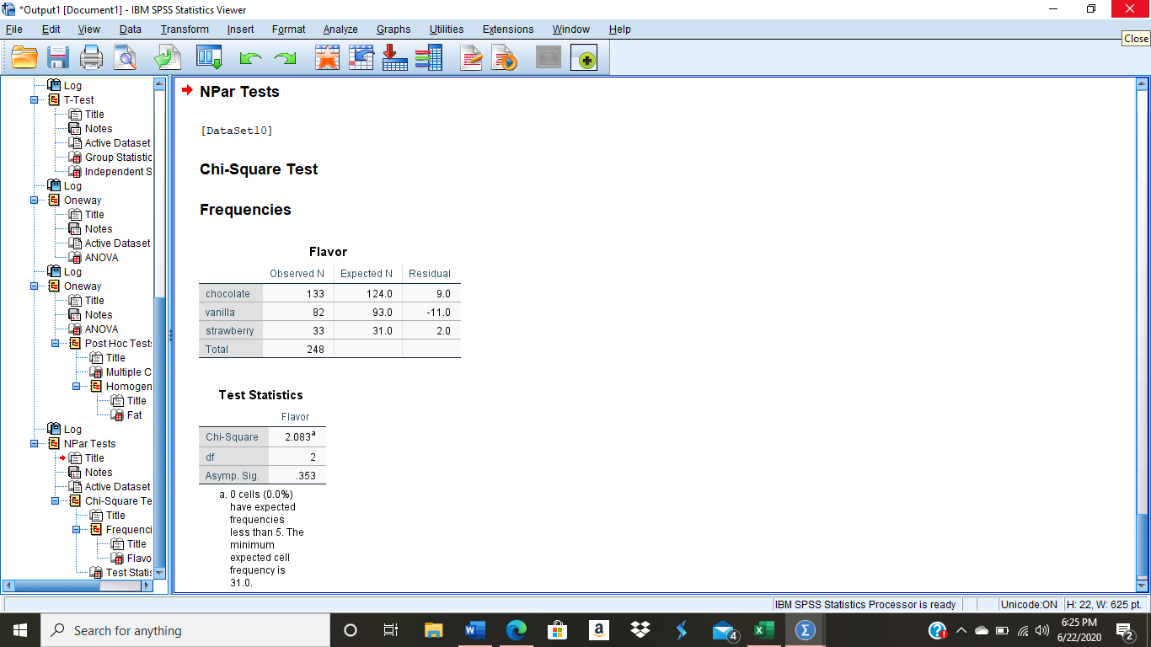Recall recently used dialogs from the toolbar

[209, 57]
